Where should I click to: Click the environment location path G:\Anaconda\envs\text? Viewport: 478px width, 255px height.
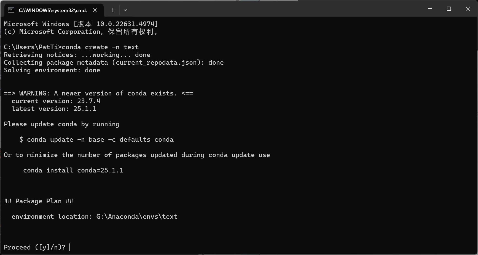(137, 216)
